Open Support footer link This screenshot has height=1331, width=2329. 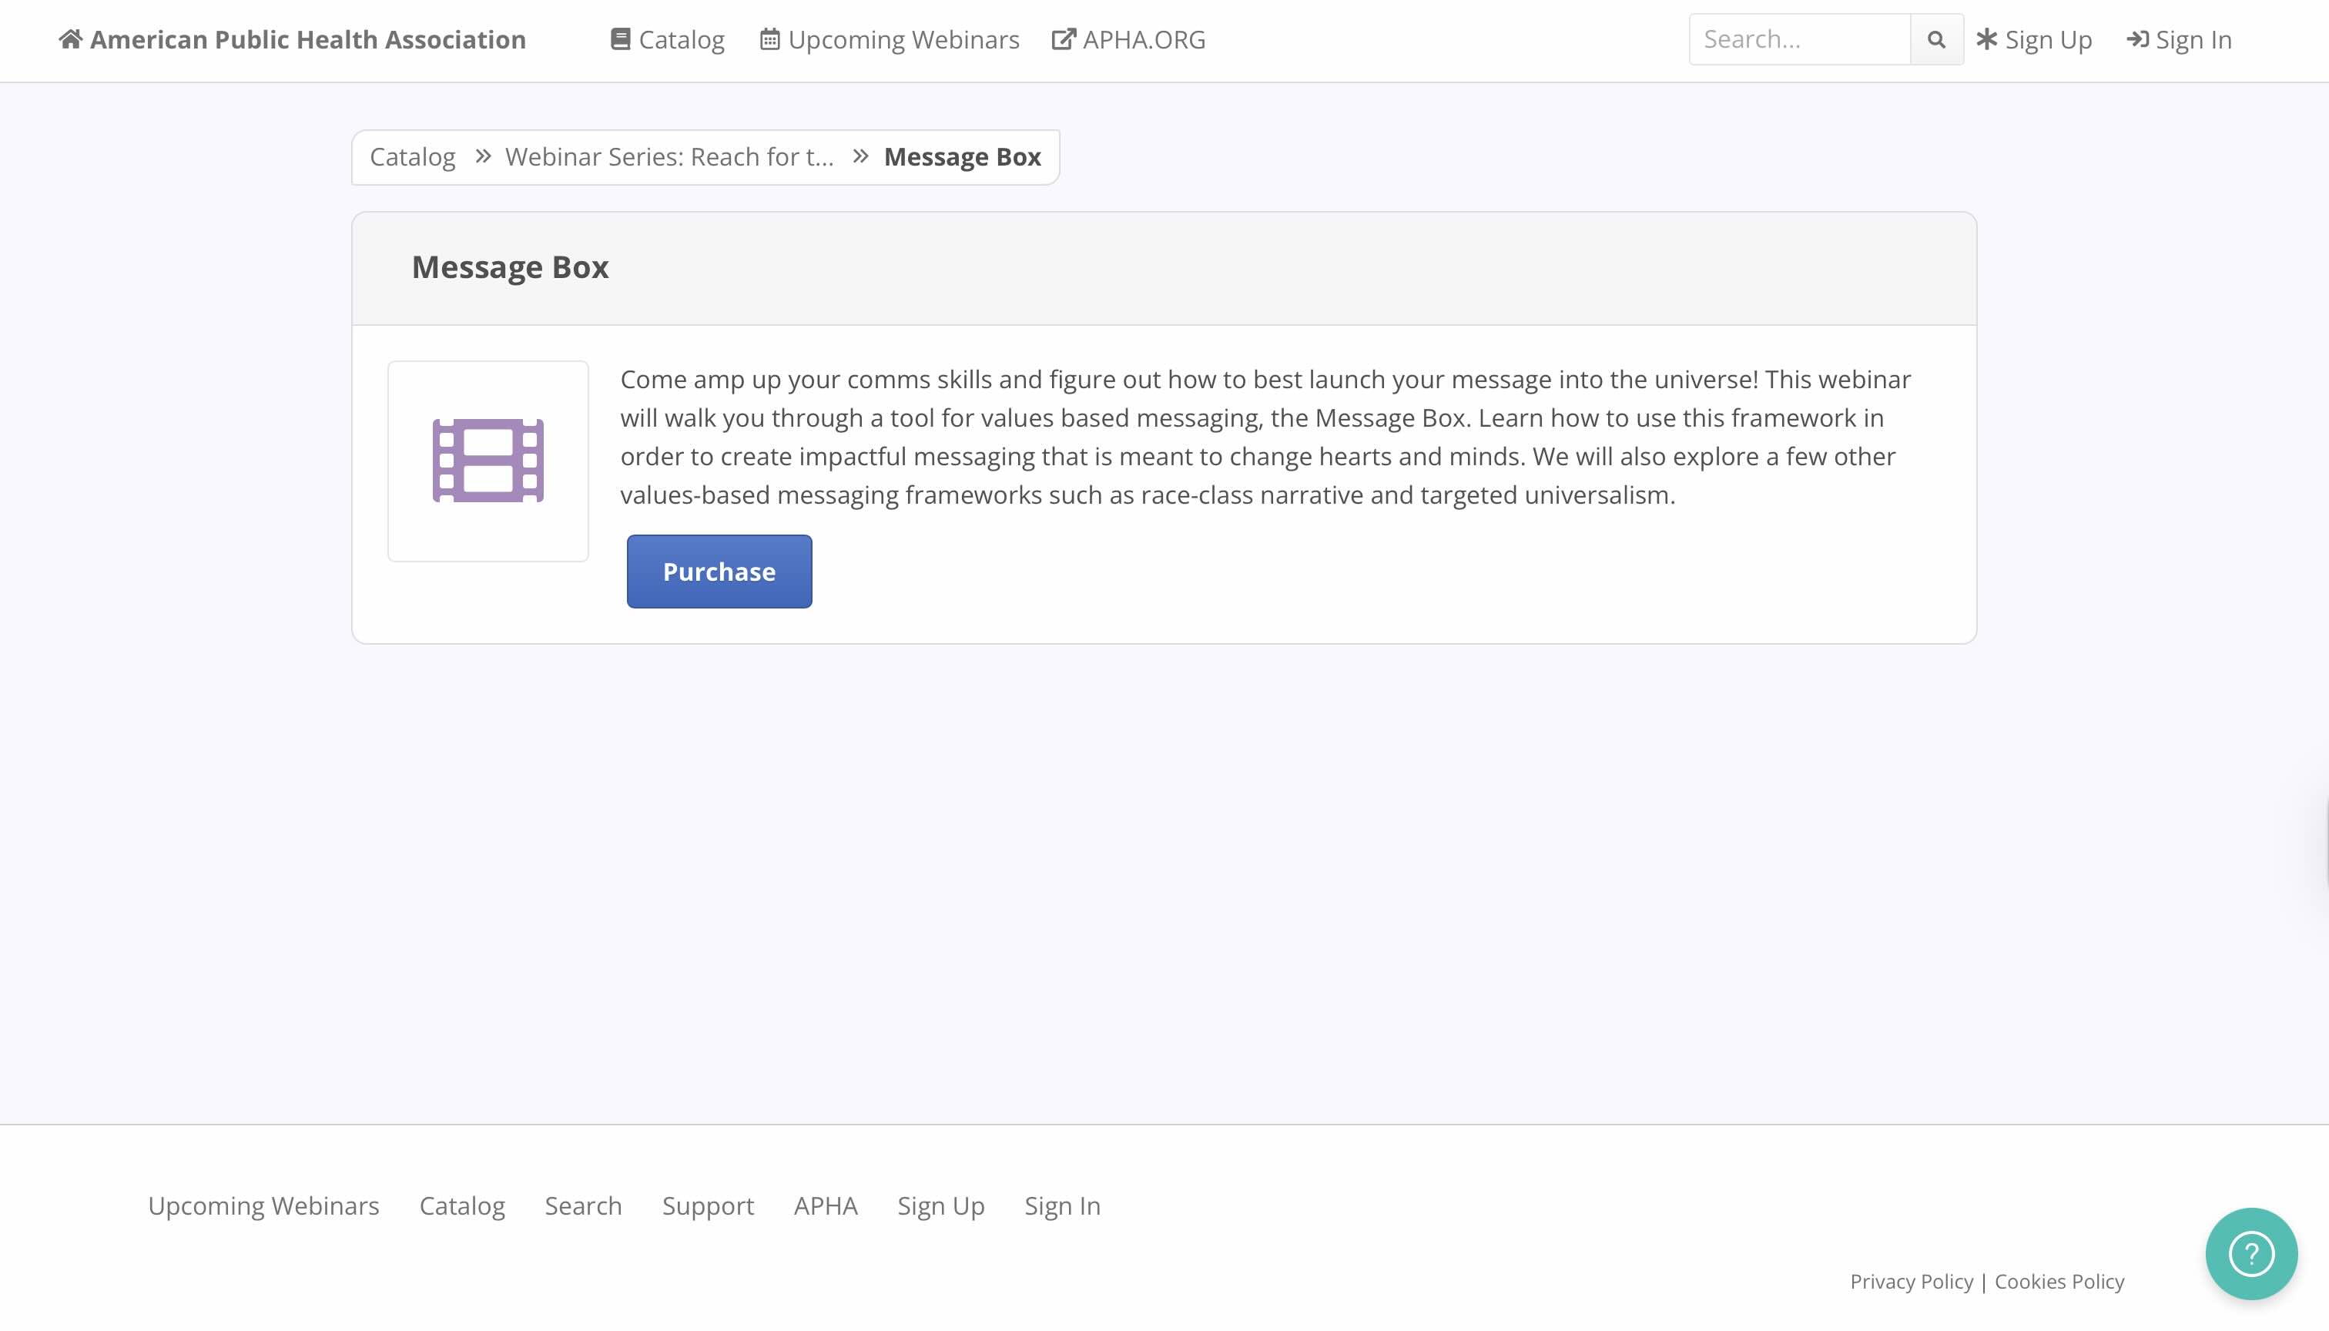click(709, 1205)
